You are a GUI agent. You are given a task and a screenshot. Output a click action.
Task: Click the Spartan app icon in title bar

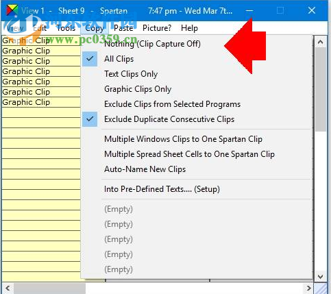pyautogui.click(x=12, y=10)
